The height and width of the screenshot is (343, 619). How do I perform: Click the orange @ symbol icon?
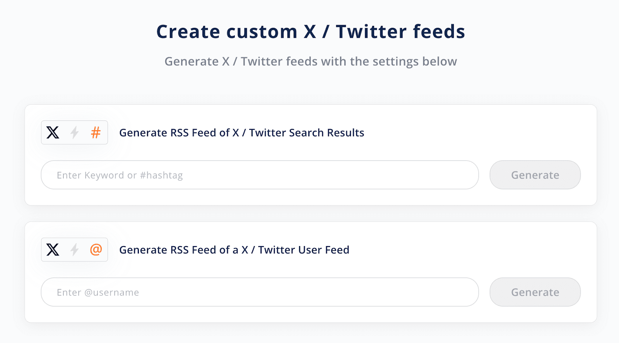click(x=95, y=250)
